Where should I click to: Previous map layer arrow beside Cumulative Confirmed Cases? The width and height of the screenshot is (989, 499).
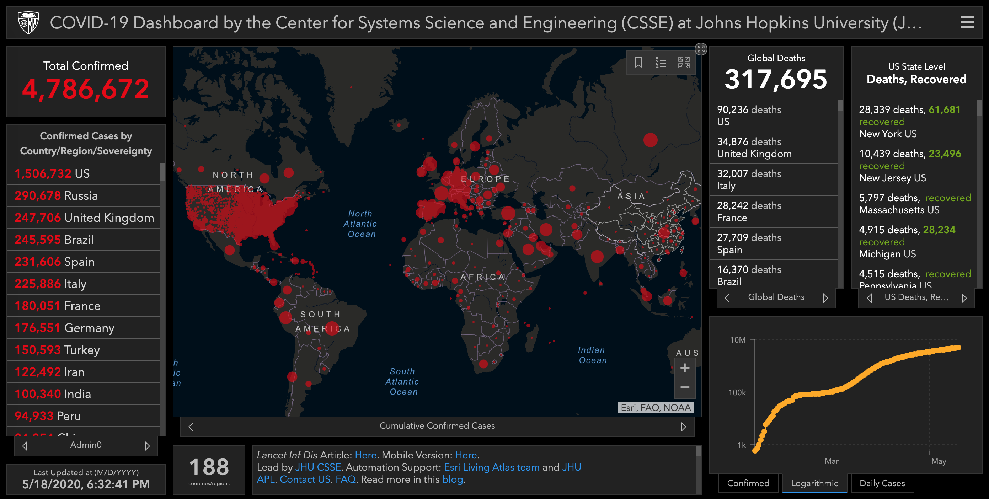click(191, 426)
